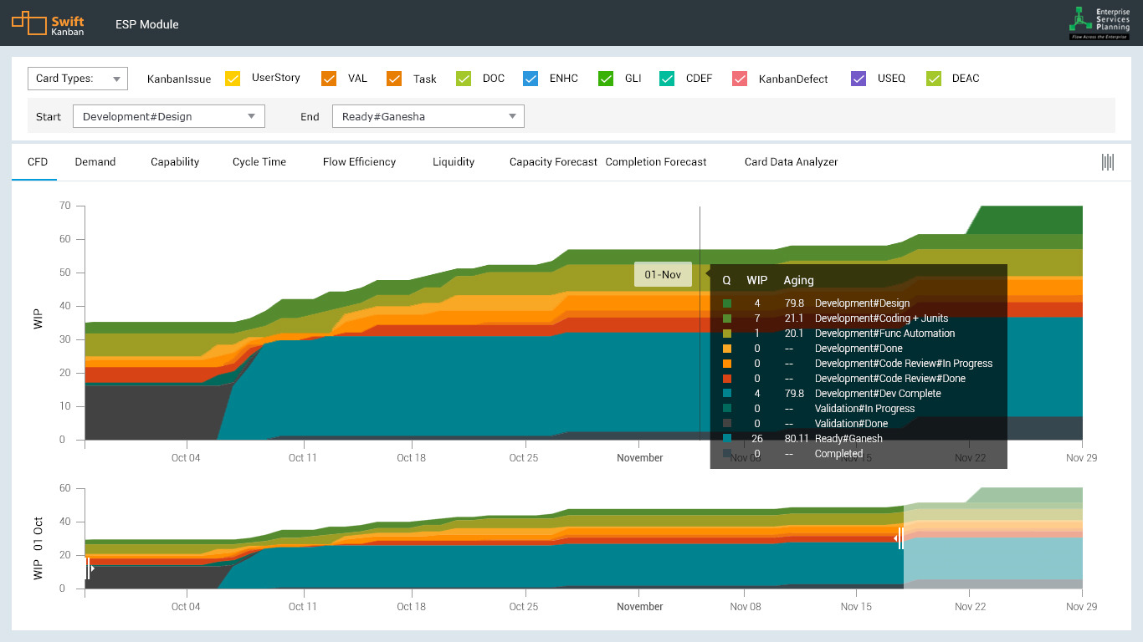Toggle the KanbanDefect checkbox
The width and height of the screenshot is (1143, 642).
click(740, 79)
